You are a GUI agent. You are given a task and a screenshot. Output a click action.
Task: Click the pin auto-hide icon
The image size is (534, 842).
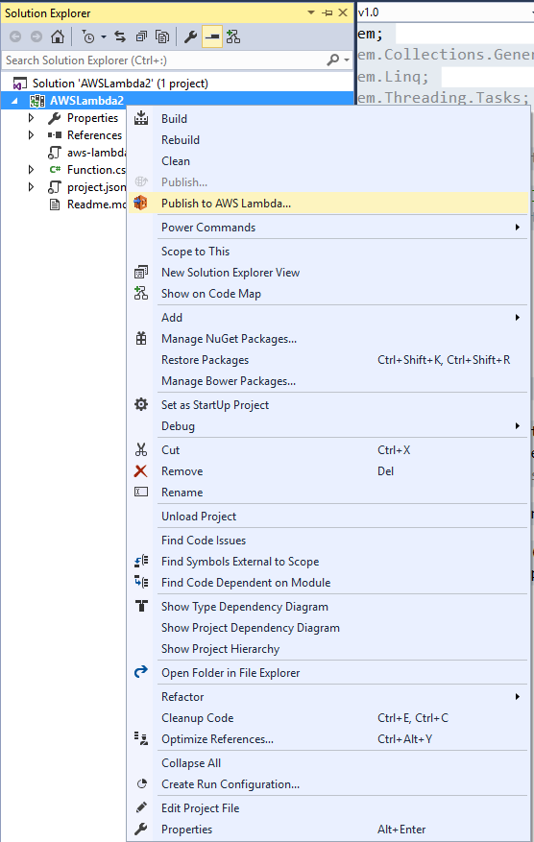(x=328, y=12)
